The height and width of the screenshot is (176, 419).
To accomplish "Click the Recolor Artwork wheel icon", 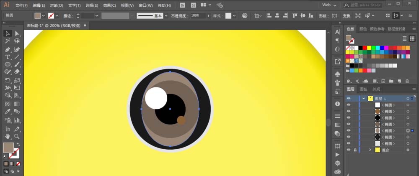I will click(x=245, y=16).
